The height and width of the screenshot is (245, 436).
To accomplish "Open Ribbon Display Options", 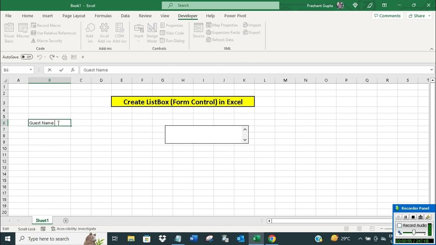I will (384, 5).
